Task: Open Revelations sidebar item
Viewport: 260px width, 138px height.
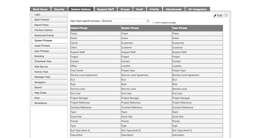Action: coord(49,103)
